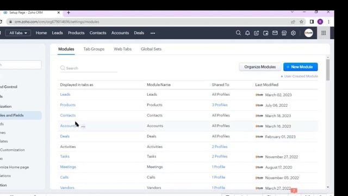Switch to Web Tabs tab
The height and width of the screenshot is (196, 348).
click(x=122, y=49)
